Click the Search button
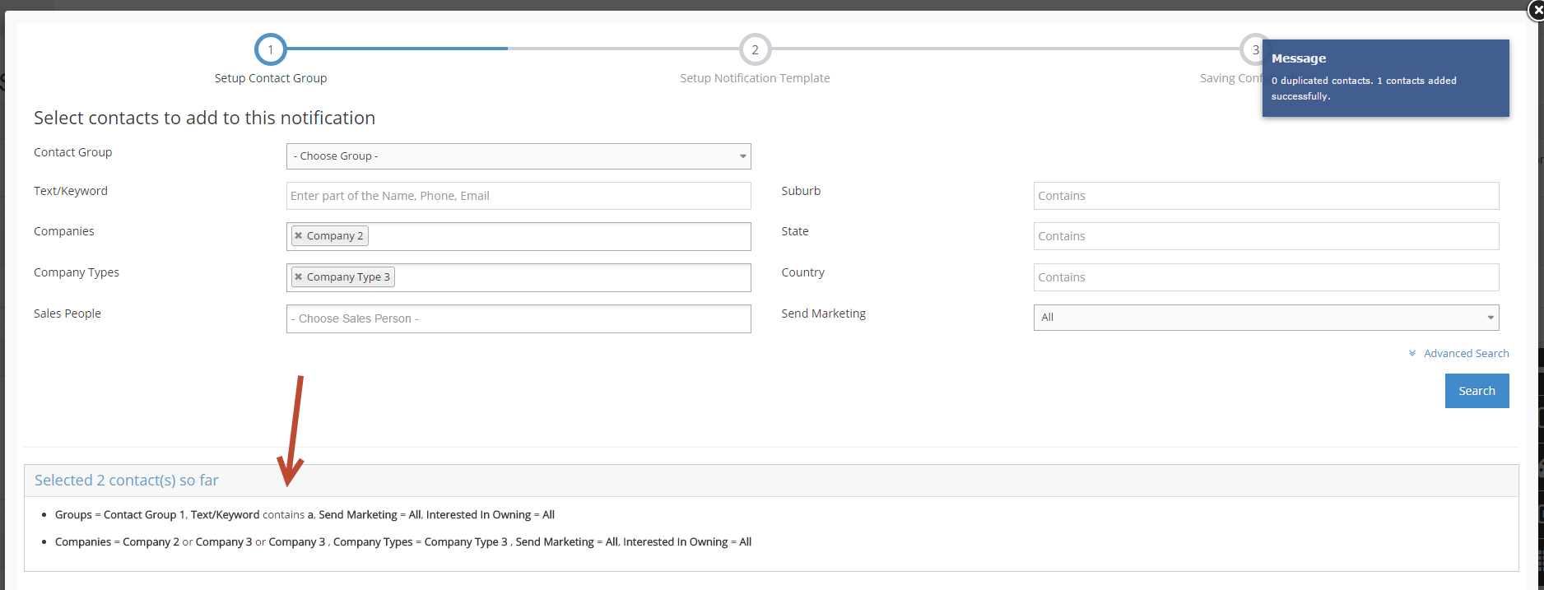Image resolution: width=1544 pixels, height=590 pixels. click(1477, 391)
